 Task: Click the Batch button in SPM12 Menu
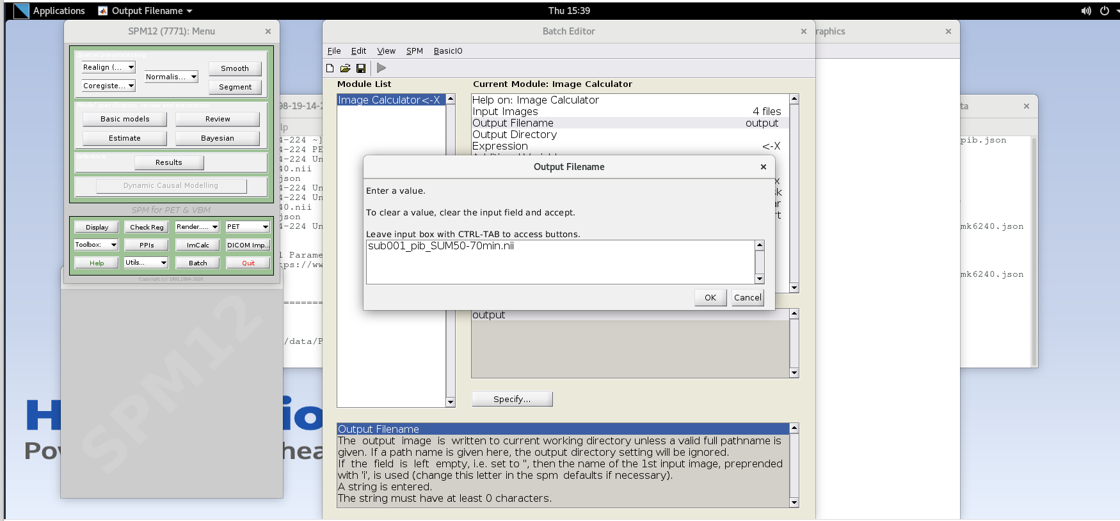pos(198,263)
